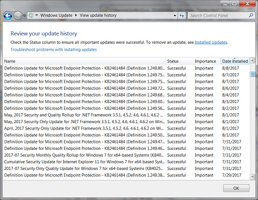Click Important in the 8/3/2017 row
The image size is (258, 200).
pyautogui.click(x=204, y=102)
